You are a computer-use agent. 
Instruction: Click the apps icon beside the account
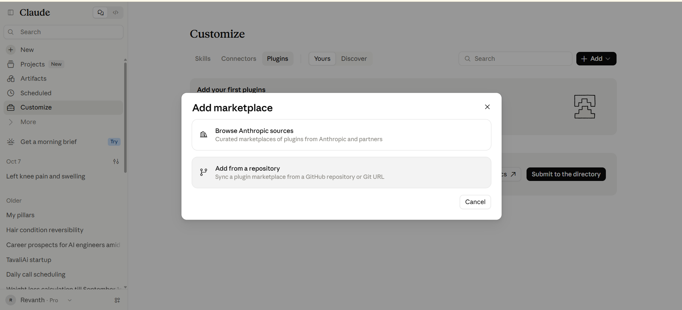click(117, 300)
